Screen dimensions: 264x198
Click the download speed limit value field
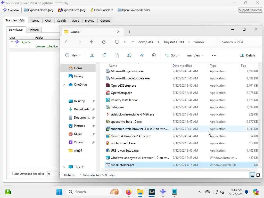point(53,174)
